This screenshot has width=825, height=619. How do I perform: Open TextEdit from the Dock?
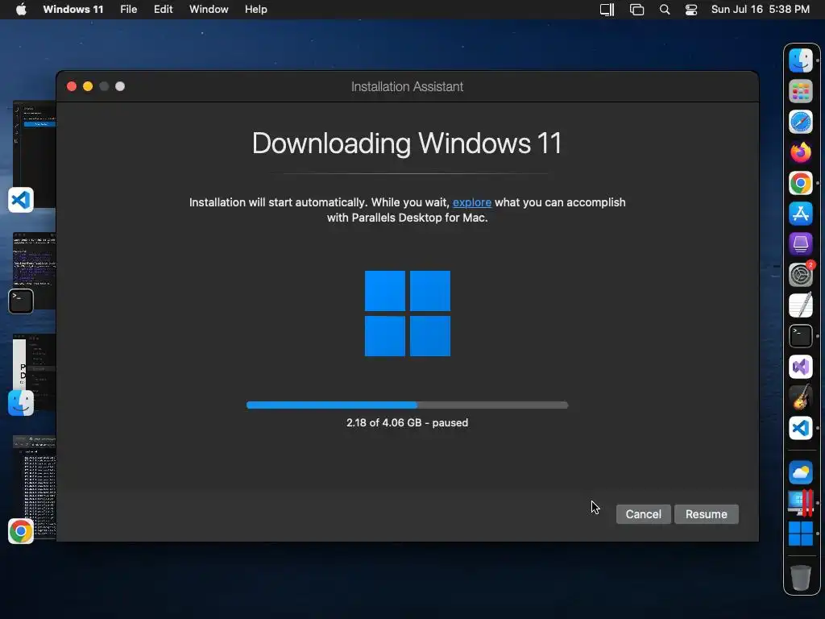(x=801, y=305)
